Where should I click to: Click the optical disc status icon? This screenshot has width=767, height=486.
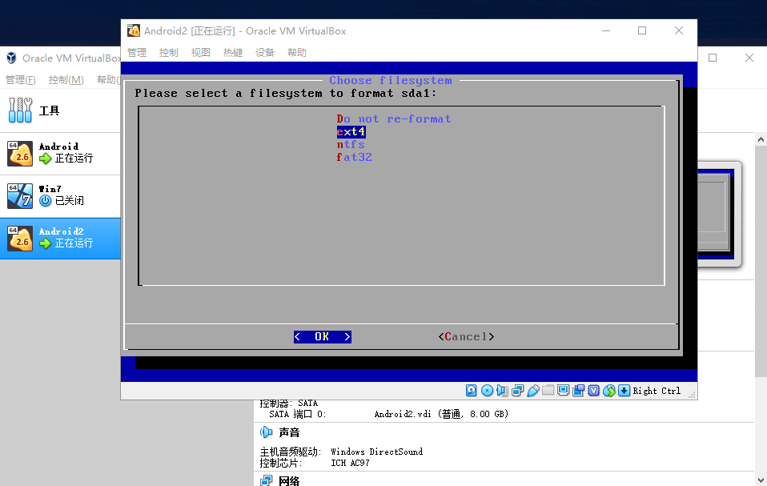pos(487,391)
